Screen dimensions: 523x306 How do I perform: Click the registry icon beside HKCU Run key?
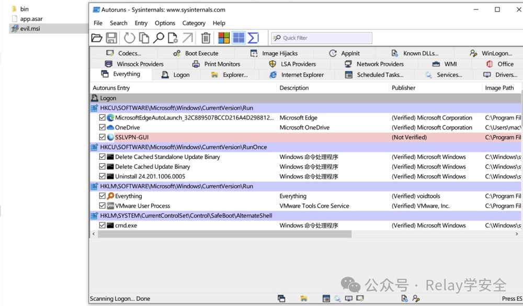tap(94, 108)
